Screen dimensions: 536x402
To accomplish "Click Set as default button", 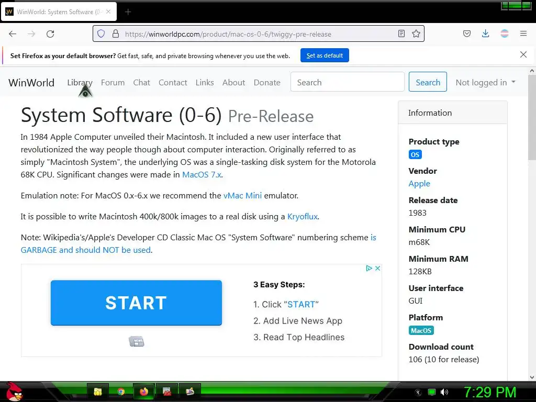I will click(x=325, y=55).
